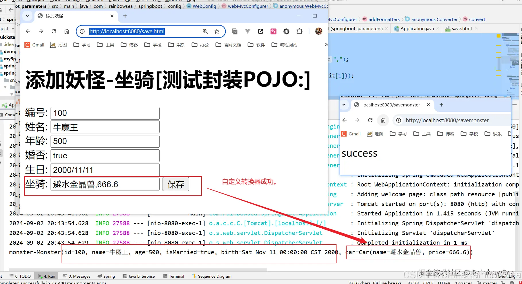522x284 pixels.
Task: Refresh the save.html page with reload icon
Action: click(54, 31)
